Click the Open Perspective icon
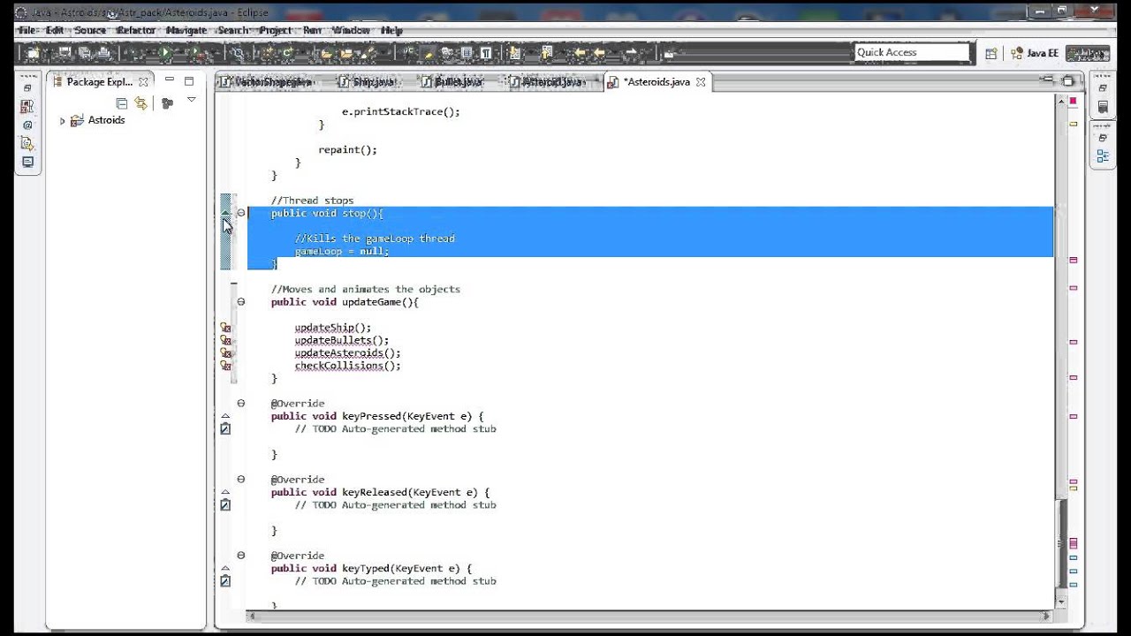Screen dimensions: 1131x636 click(x=991, y=53)
